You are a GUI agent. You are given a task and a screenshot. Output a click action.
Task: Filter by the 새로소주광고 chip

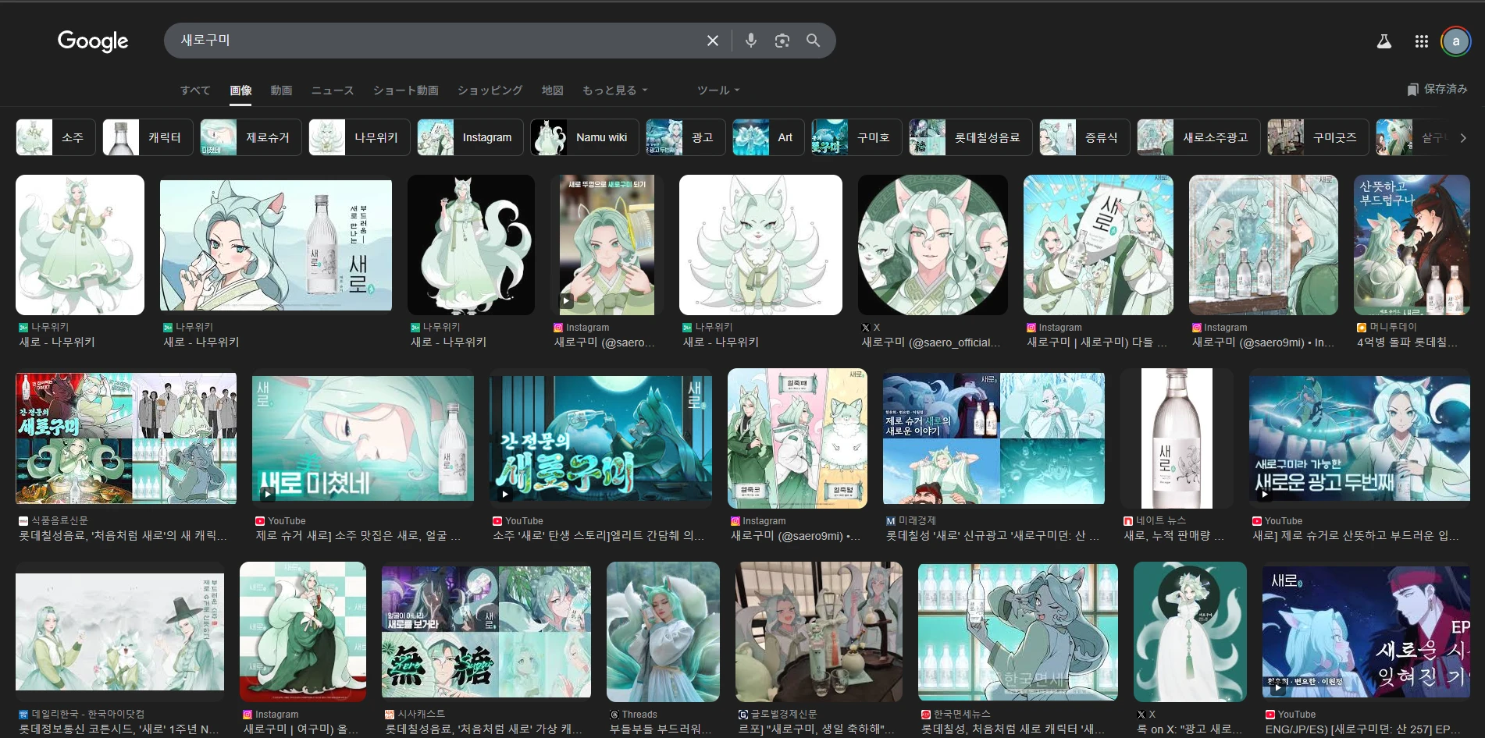tap(1198, 137)
